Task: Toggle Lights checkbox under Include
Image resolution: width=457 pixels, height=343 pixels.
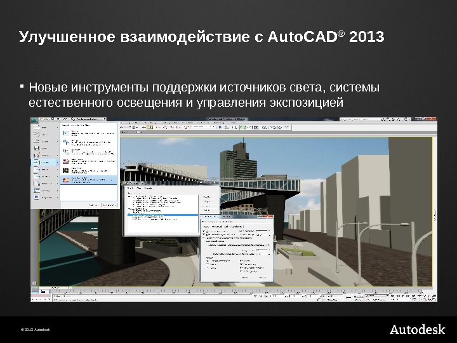Action: tap(241, 261)
